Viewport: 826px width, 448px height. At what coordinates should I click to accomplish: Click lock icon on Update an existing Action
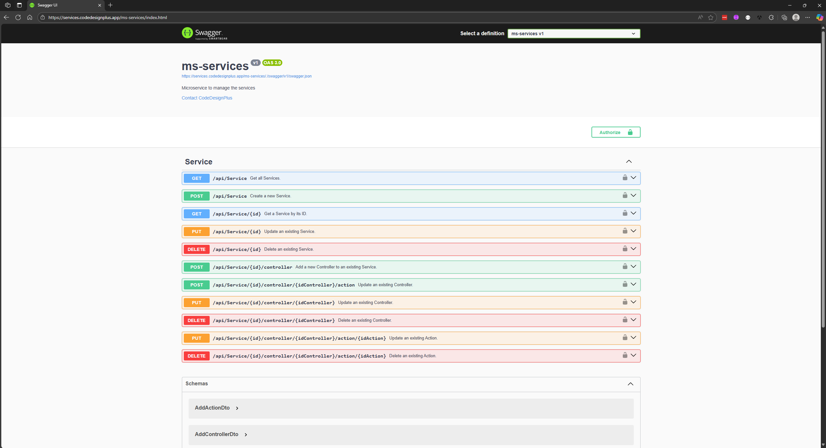click(x=625, y=338)
